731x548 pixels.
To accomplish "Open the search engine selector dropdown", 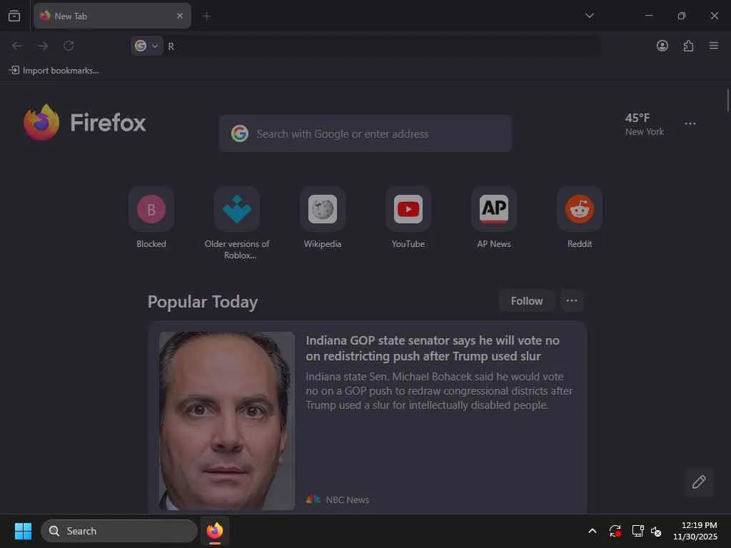I will click(147, 46).
